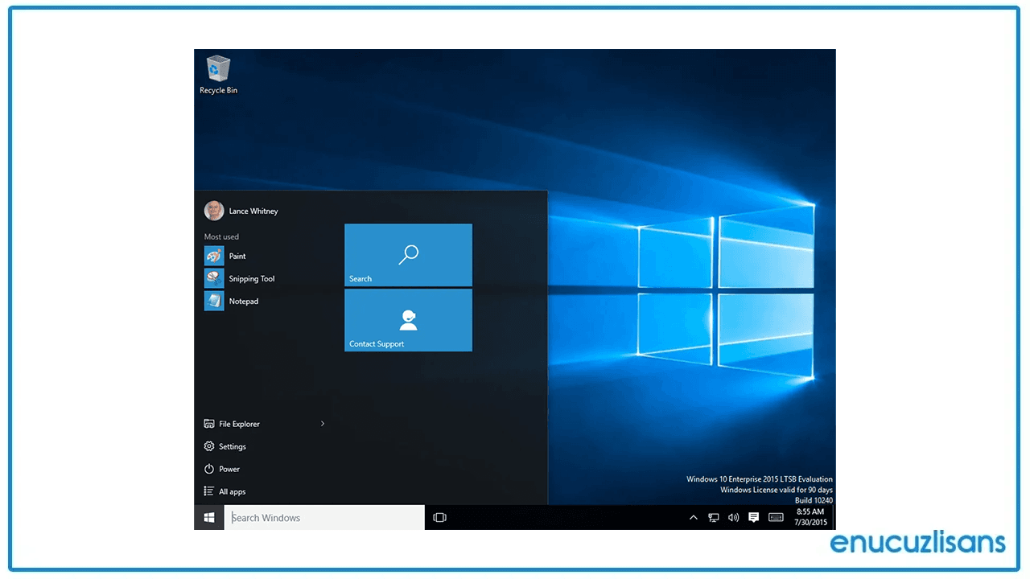Click the Windows Start button
The width and height of the screenshot is (1030, 579).
(x=209, y=517)
